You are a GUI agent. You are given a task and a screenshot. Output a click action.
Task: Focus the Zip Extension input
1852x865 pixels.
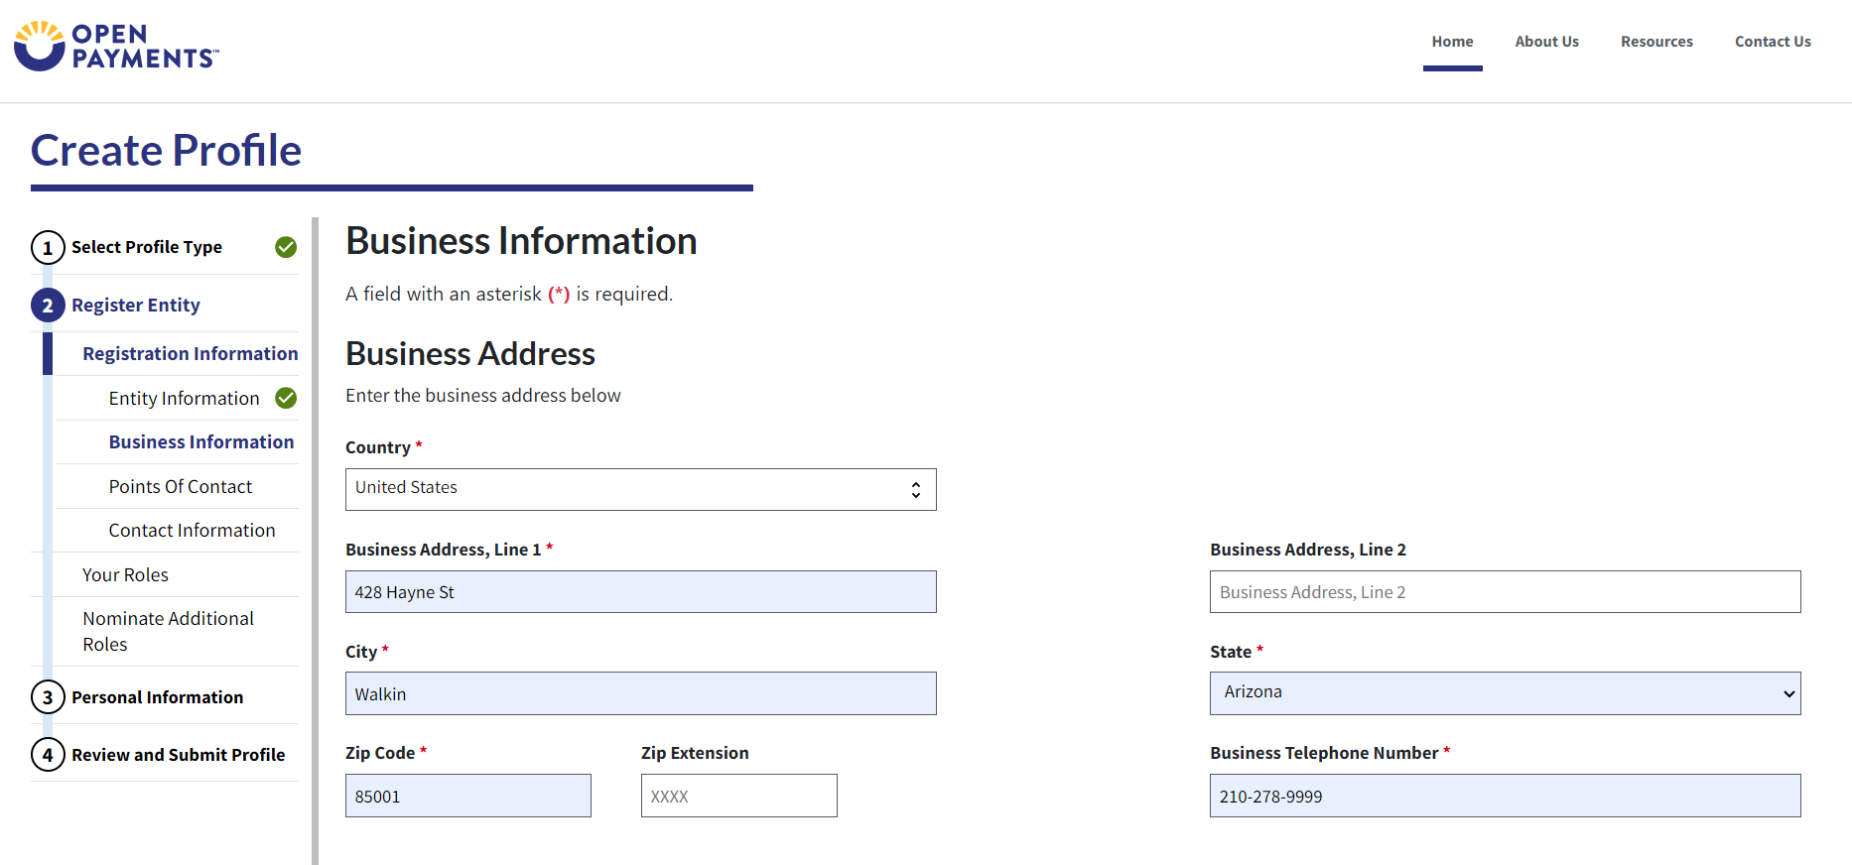[738, 796]
